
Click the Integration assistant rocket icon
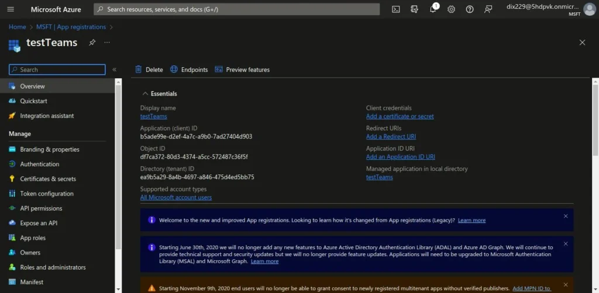[12, 116]
